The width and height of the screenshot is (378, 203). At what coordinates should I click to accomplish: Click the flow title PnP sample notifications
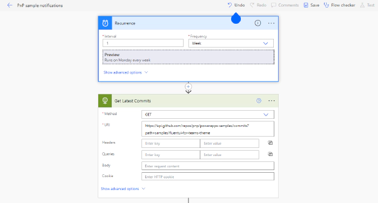pyautogui.click(x=40, y=5)
